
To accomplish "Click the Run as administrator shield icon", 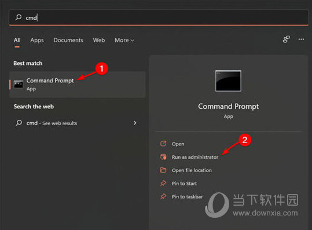I will point(163,157).
